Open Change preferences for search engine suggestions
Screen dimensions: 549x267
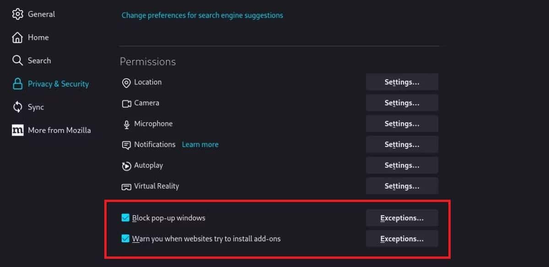click(202, 15)
